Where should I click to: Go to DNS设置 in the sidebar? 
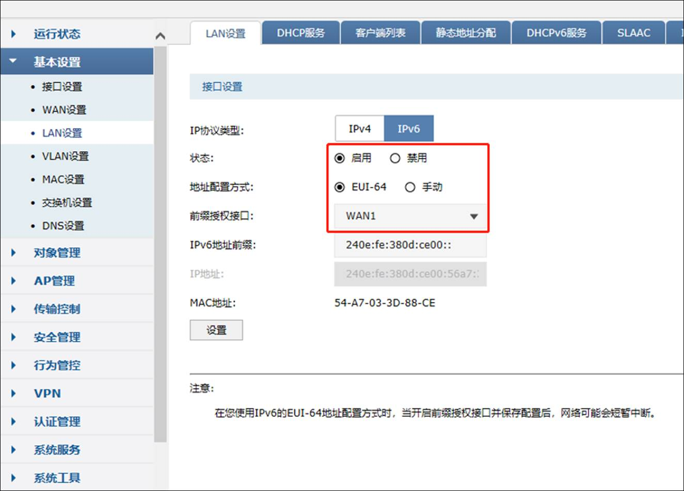coord(65,225)
